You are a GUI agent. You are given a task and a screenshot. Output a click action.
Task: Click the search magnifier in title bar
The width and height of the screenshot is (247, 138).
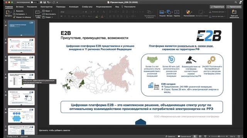point(236,2)
